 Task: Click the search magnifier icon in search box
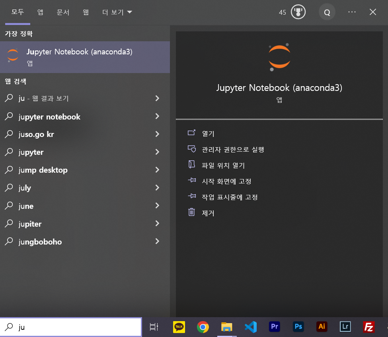point(9,327)
